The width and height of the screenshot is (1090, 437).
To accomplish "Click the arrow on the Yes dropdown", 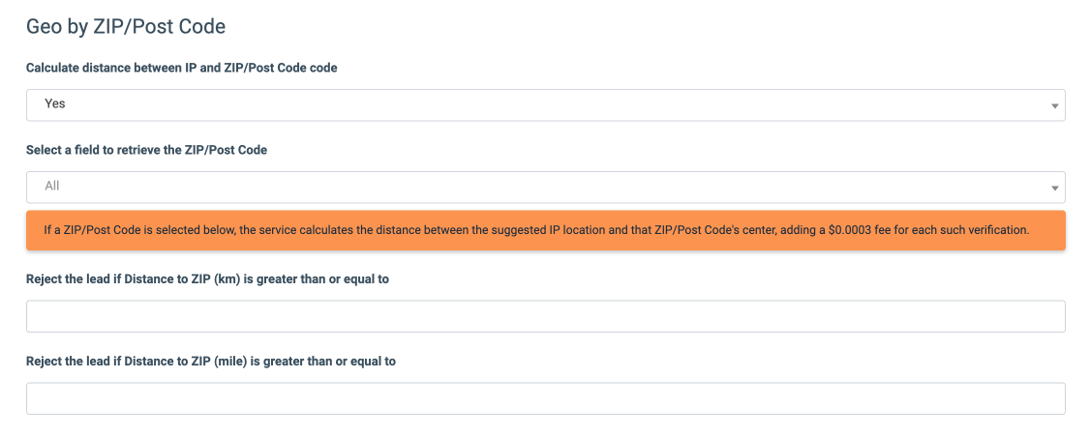I will (1054, 105).
